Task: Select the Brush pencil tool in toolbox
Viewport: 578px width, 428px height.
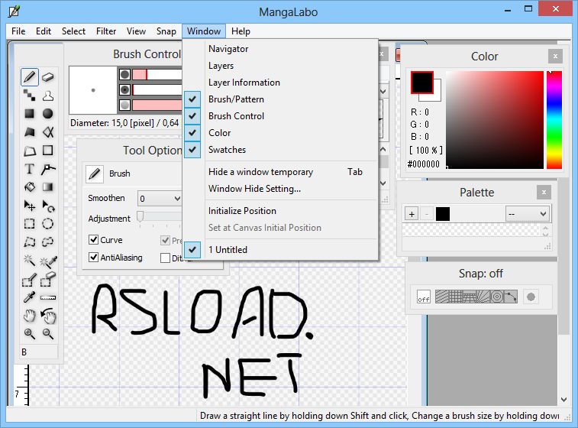Action: click(30, 77)
